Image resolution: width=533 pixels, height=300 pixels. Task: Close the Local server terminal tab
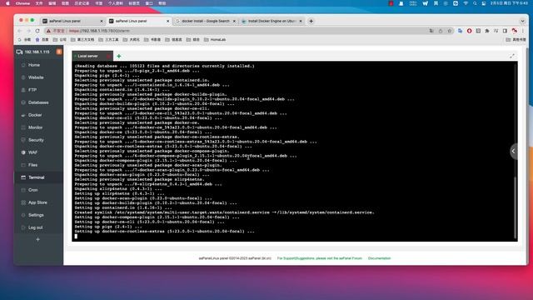109,56
